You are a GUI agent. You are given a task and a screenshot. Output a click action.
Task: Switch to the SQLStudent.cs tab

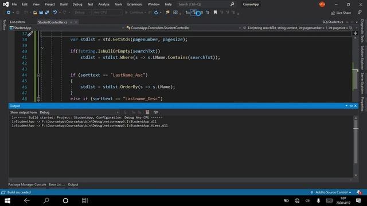pos(333,22)
